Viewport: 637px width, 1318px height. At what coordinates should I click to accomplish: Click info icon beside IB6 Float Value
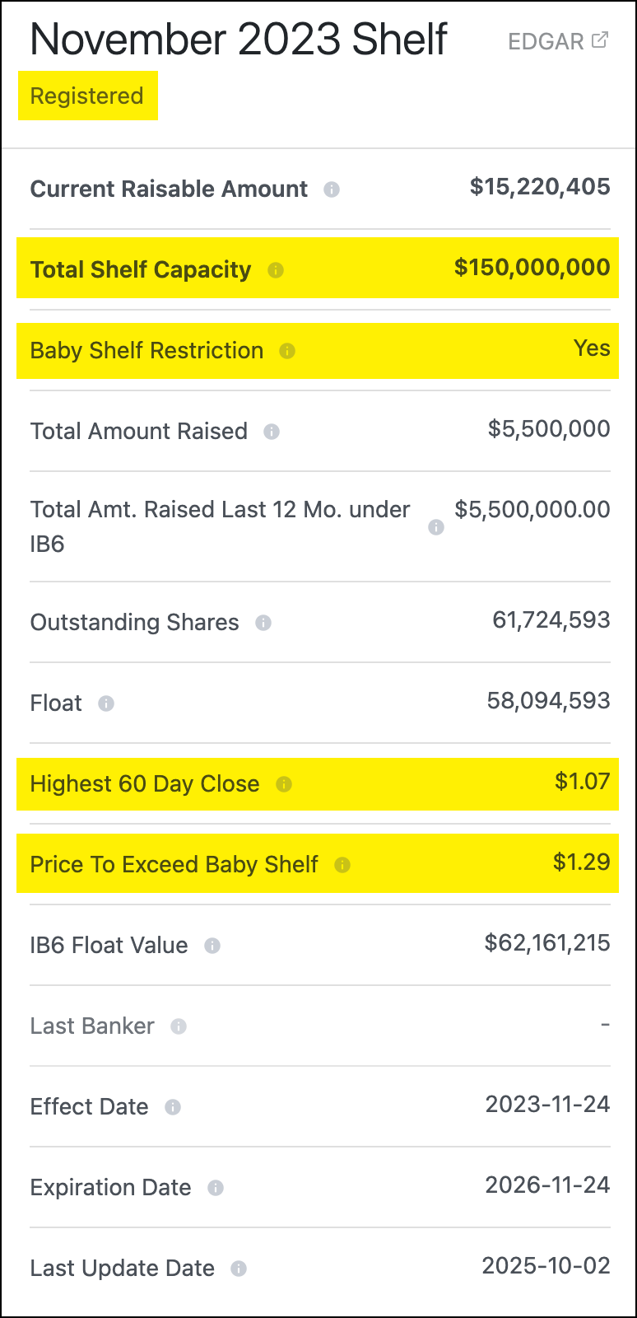point(212,946)
